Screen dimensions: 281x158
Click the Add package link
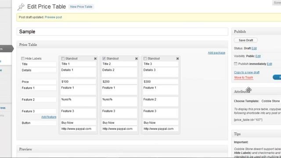(x=216, y=53)
